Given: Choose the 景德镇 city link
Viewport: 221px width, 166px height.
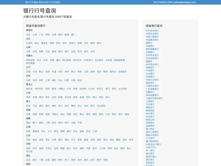Looking at the screenshot, I should pos(36,131).
